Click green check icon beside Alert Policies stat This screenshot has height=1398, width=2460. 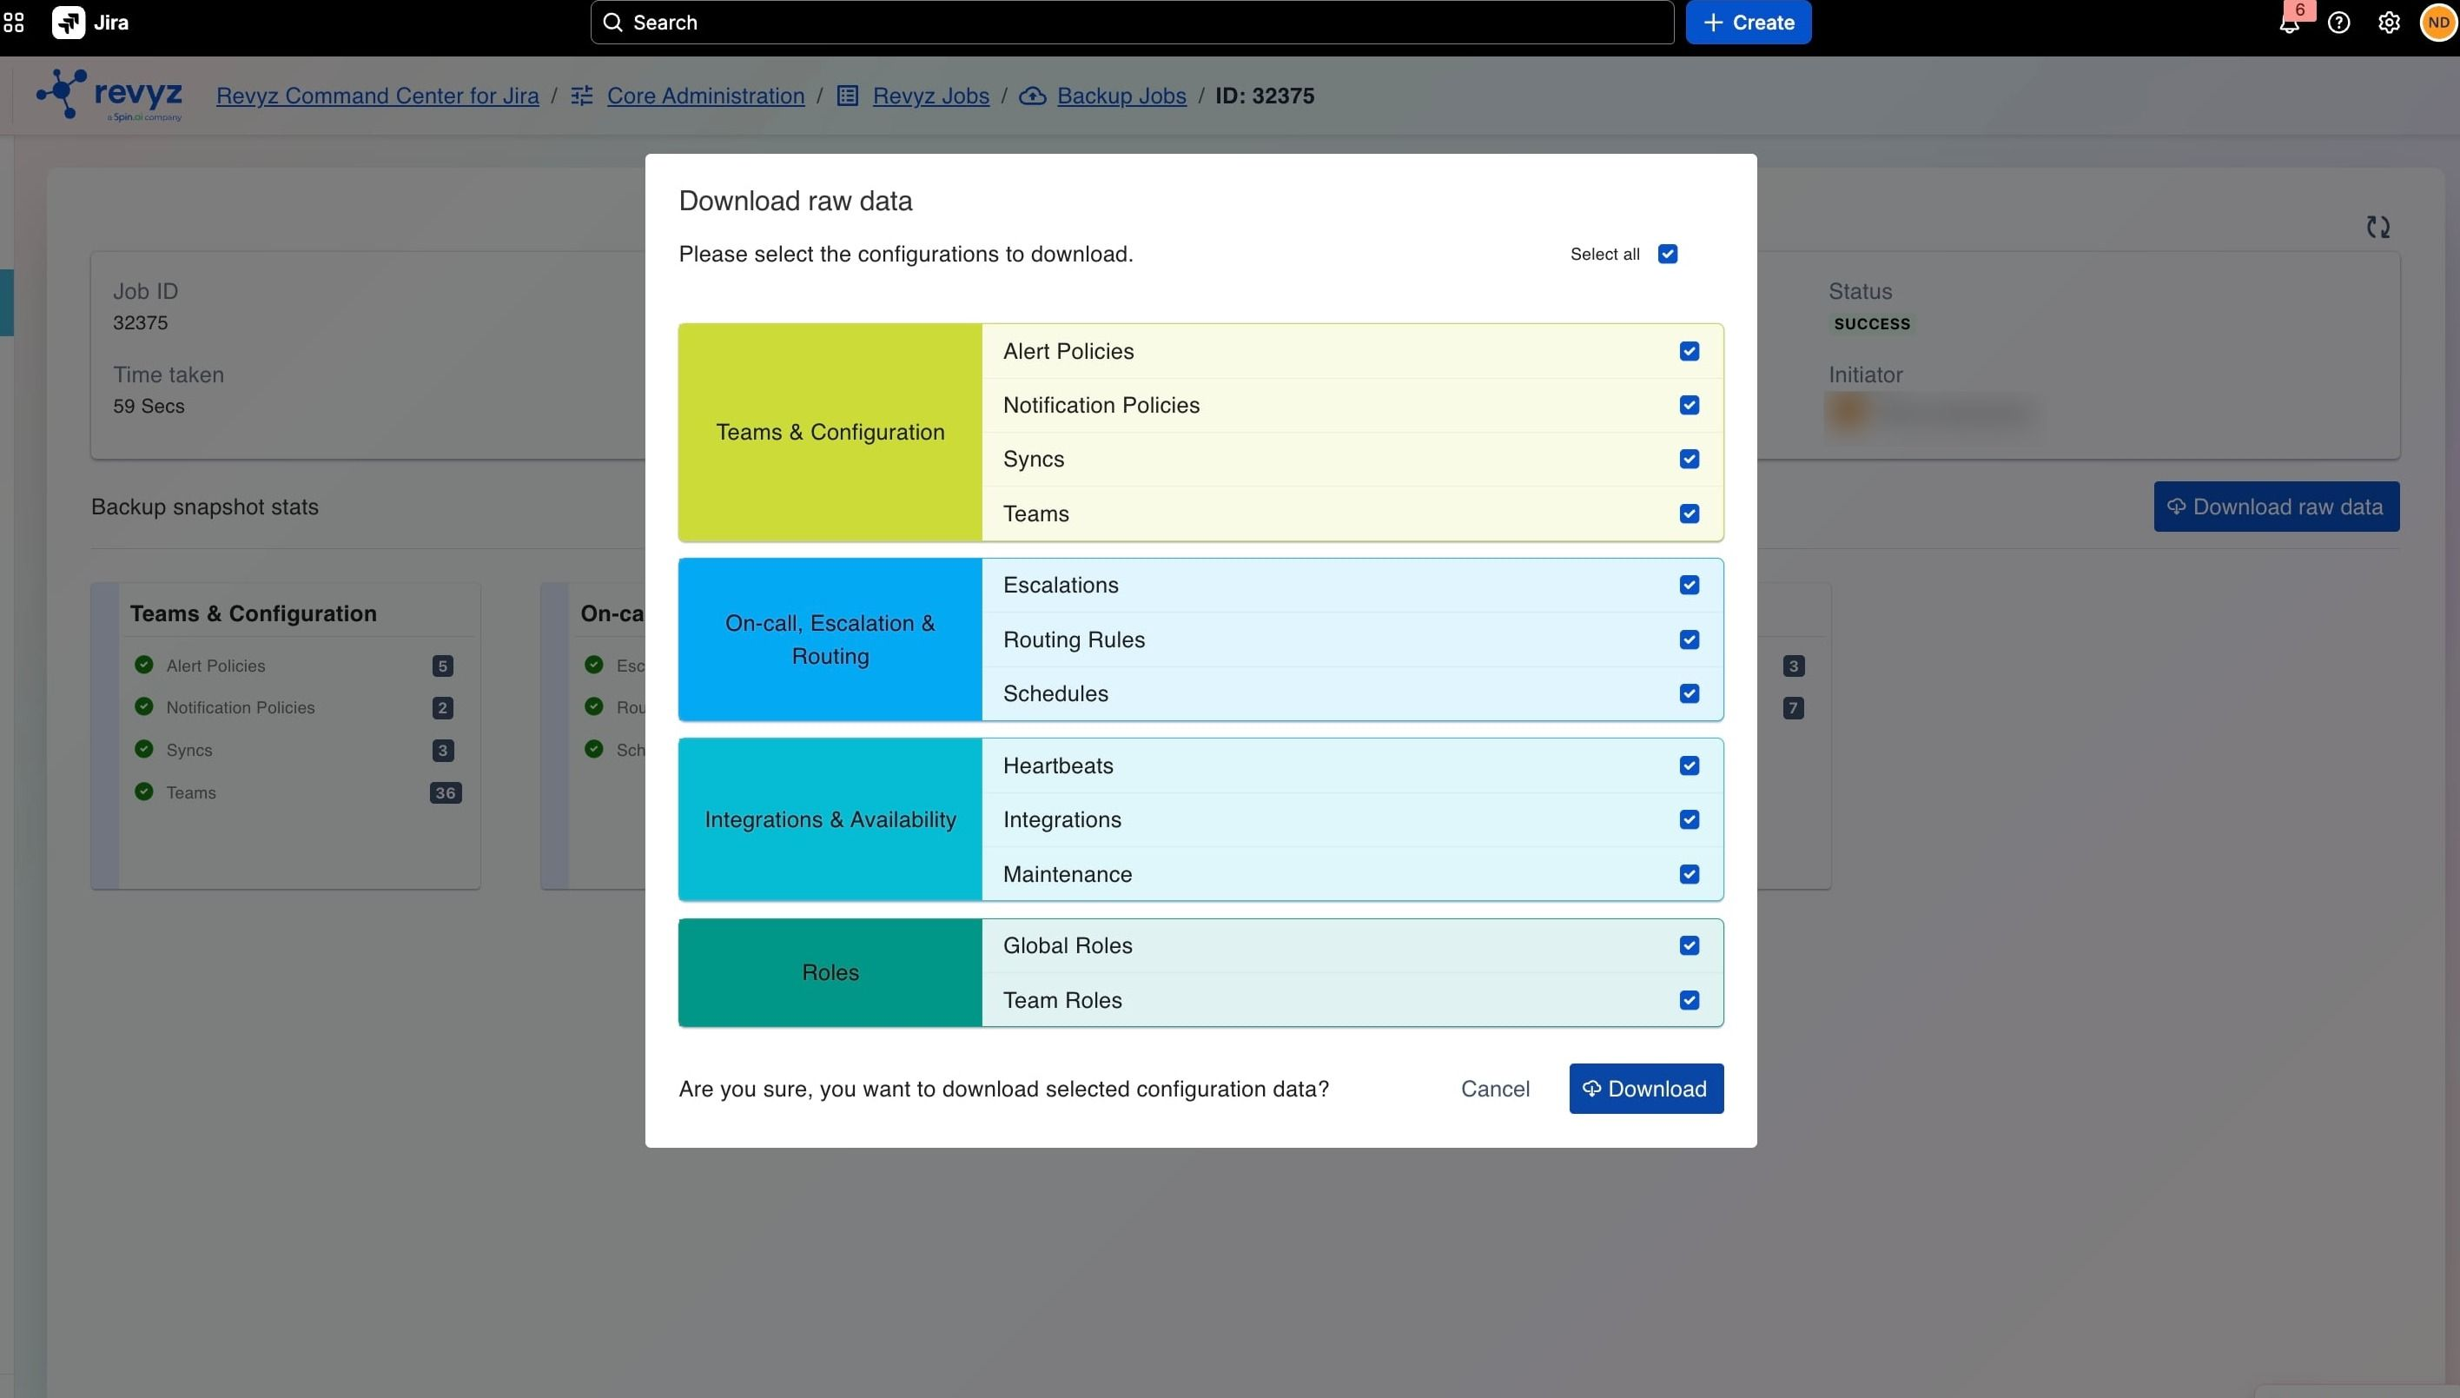pyautogui.click(x=144, y=665)
